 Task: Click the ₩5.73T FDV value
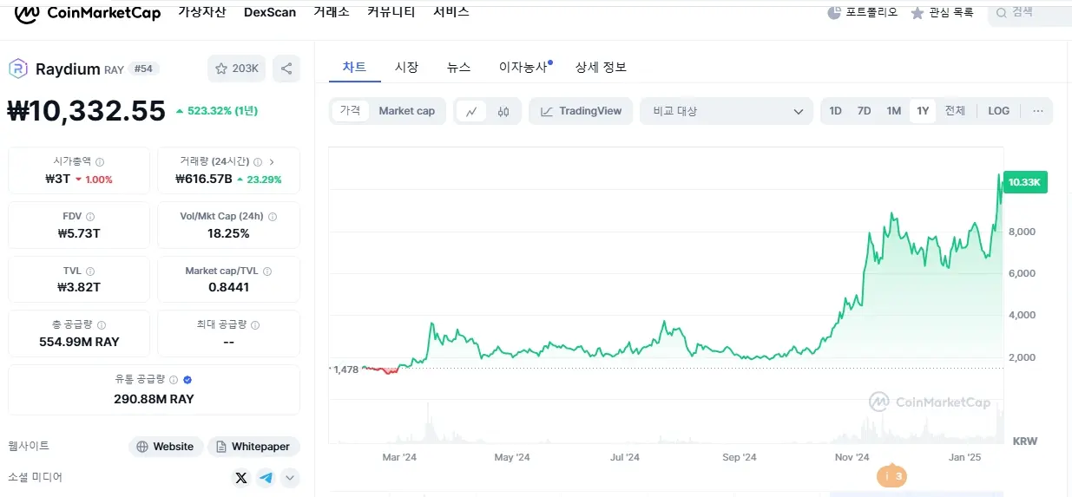click(79, 233)
